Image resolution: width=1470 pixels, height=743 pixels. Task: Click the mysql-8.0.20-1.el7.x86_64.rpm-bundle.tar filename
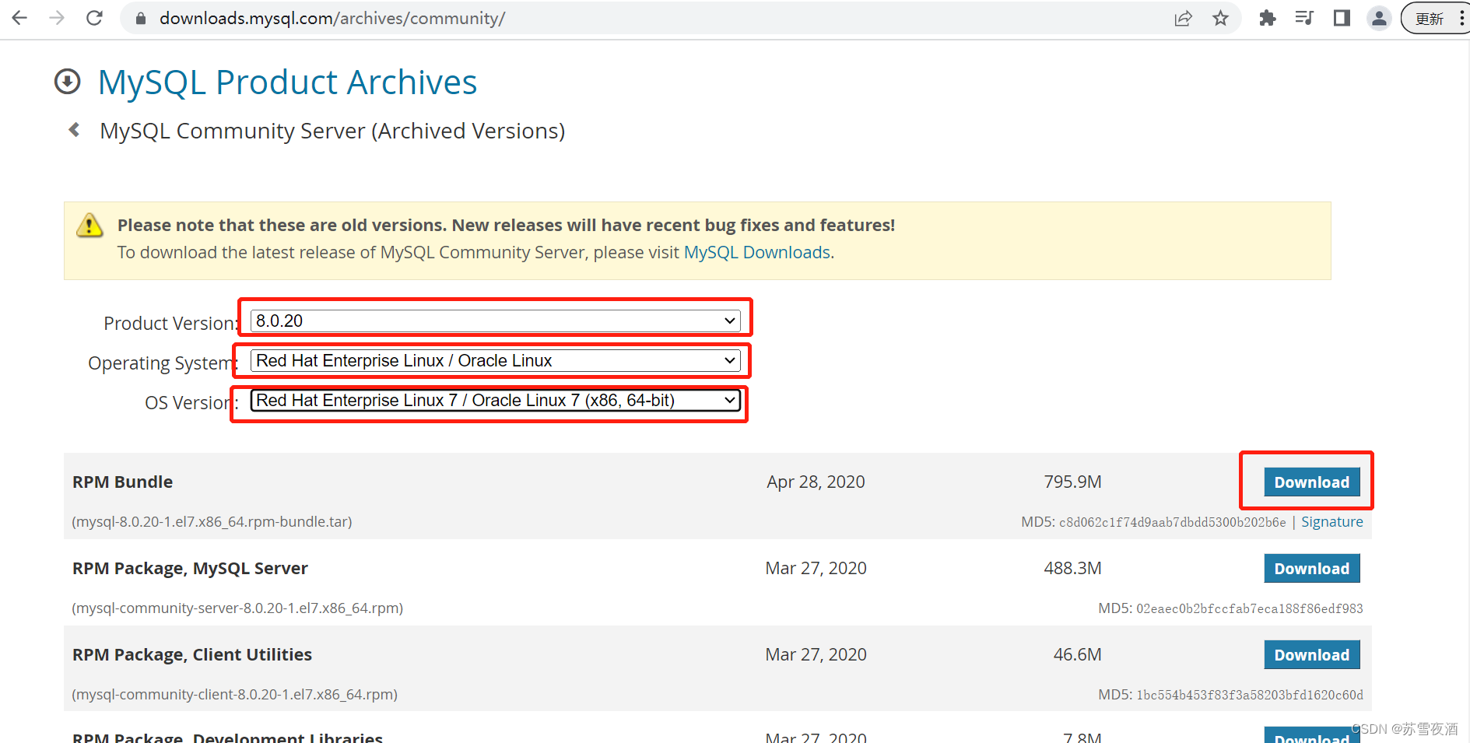click(212, 522)
